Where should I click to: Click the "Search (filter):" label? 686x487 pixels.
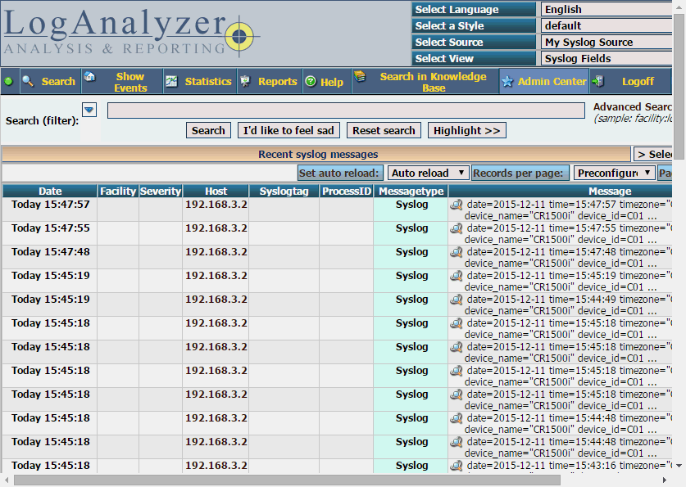pyautogui.click(x=42, y=120)
